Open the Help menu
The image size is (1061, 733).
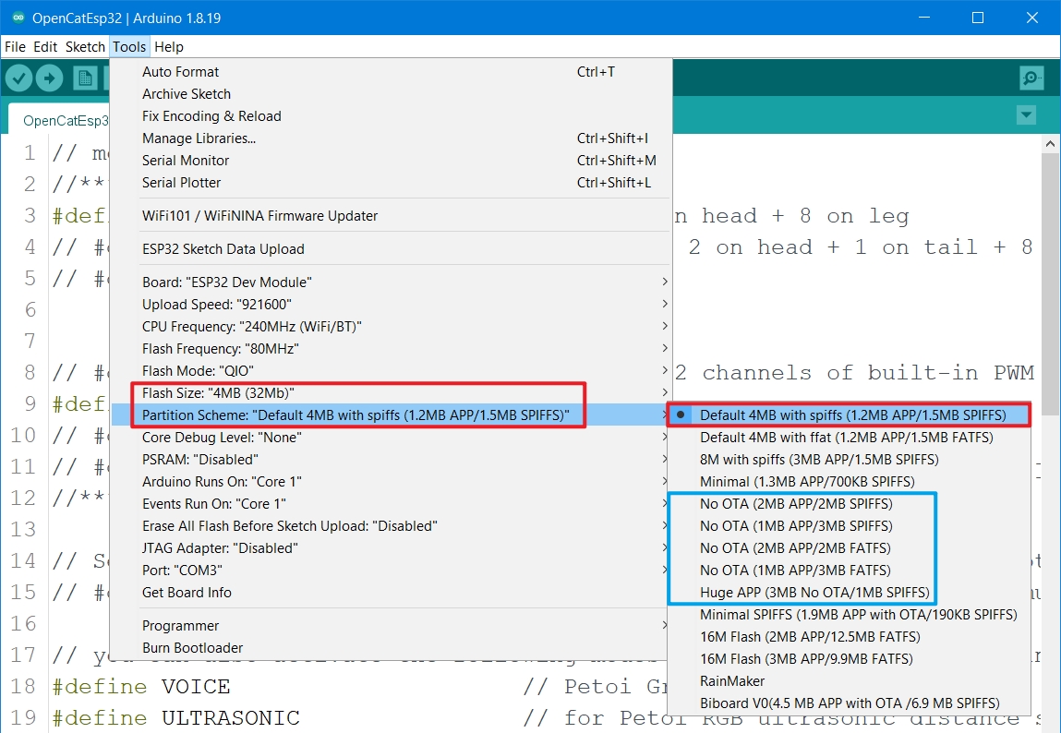(169, 46)
